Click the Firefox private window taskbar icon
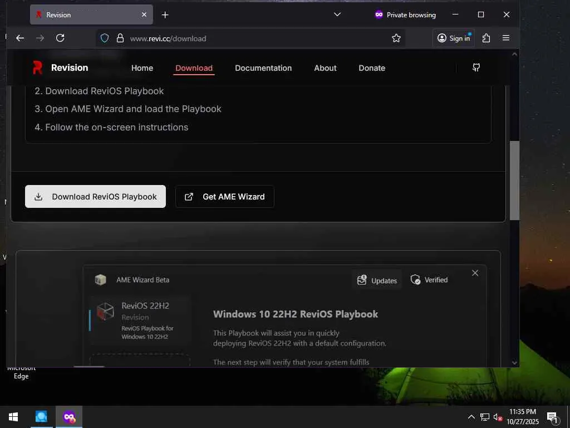The width and height of the screenshot is (570, 428). pos(69,417)
